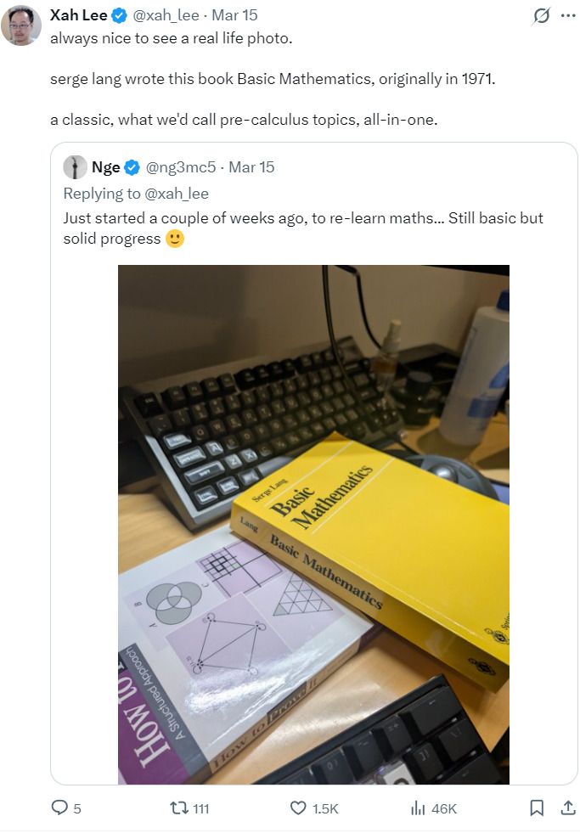The width and height of the screenshot is (580, 833).
Task: Open the repost menu with 111 reposts
Action: (180, 808)
